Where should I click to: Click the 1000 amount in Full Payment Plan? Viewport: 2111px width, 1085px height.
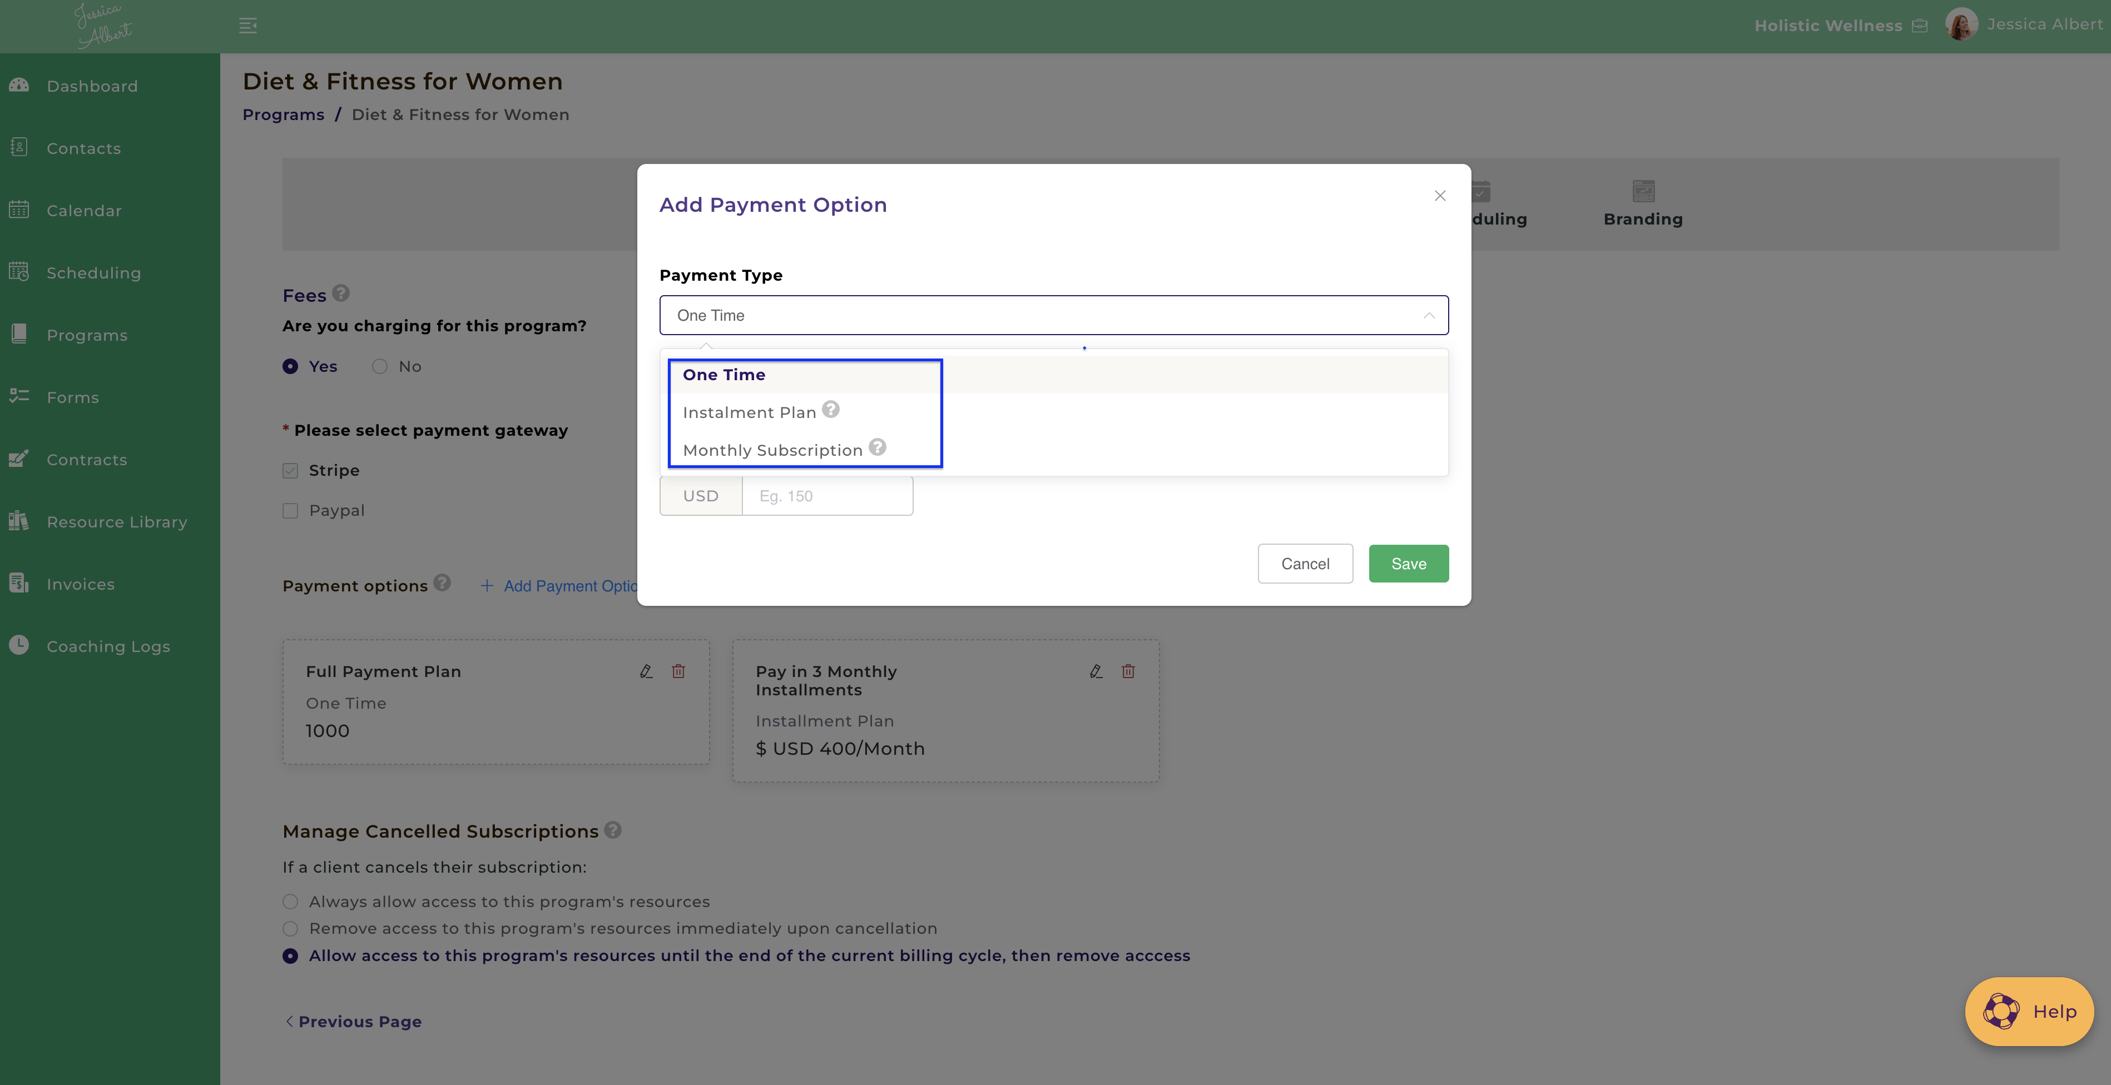[x=327, y=730]
